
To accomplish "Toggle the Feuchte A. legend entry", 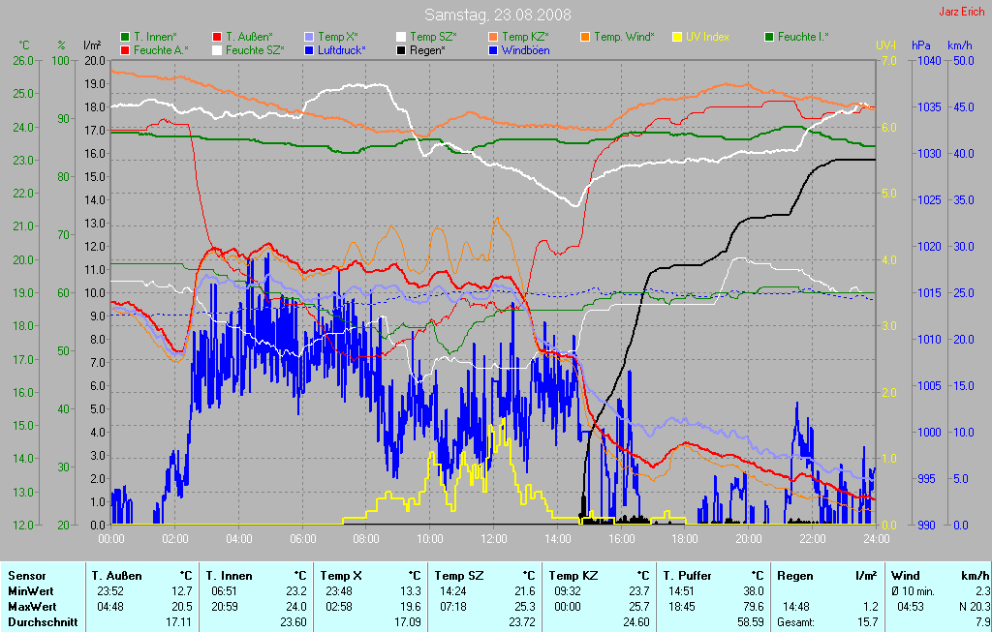I will pyautogui.click(x=161, y=49).
